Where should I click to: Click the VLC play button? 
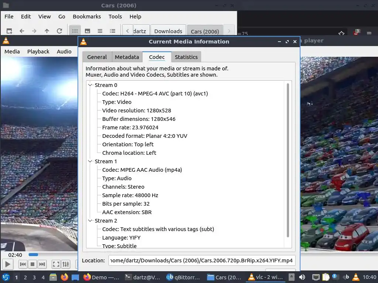coord(7,265)
